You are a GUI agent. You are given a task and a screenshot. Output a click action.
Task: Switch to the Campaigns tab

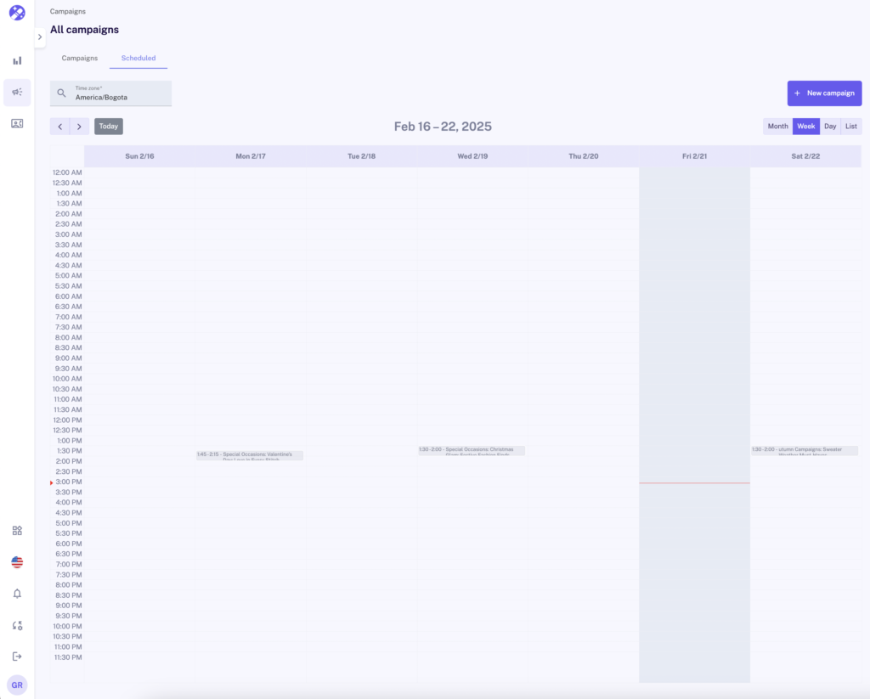pyautogui.click(x=80, y=59)
